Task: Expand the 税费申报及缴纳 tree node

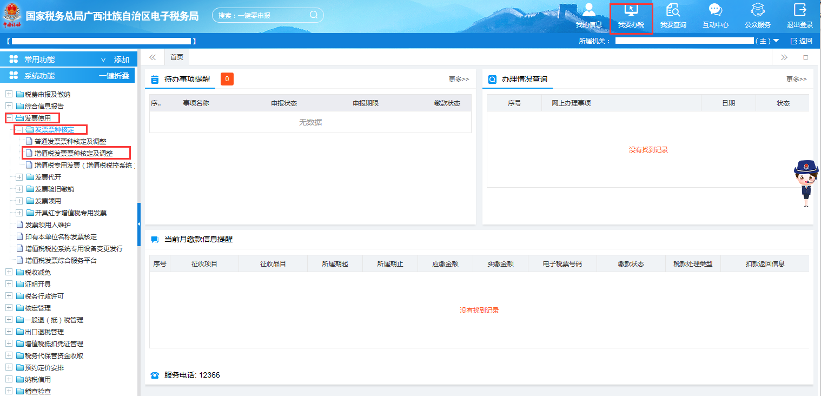Action: pos(9,94)
